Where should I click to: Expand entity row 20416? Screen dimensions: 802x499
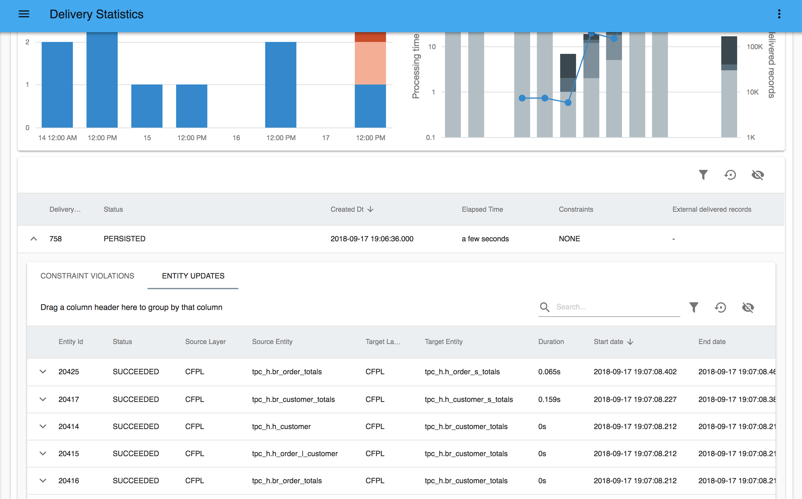pyautogui.click(x=43, y=480)
